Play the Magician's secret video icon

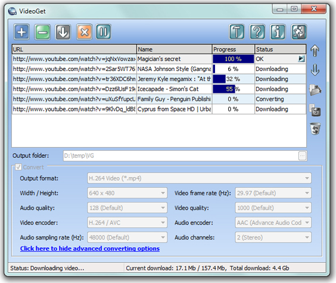pyautogui.click(x=301, y=58)
